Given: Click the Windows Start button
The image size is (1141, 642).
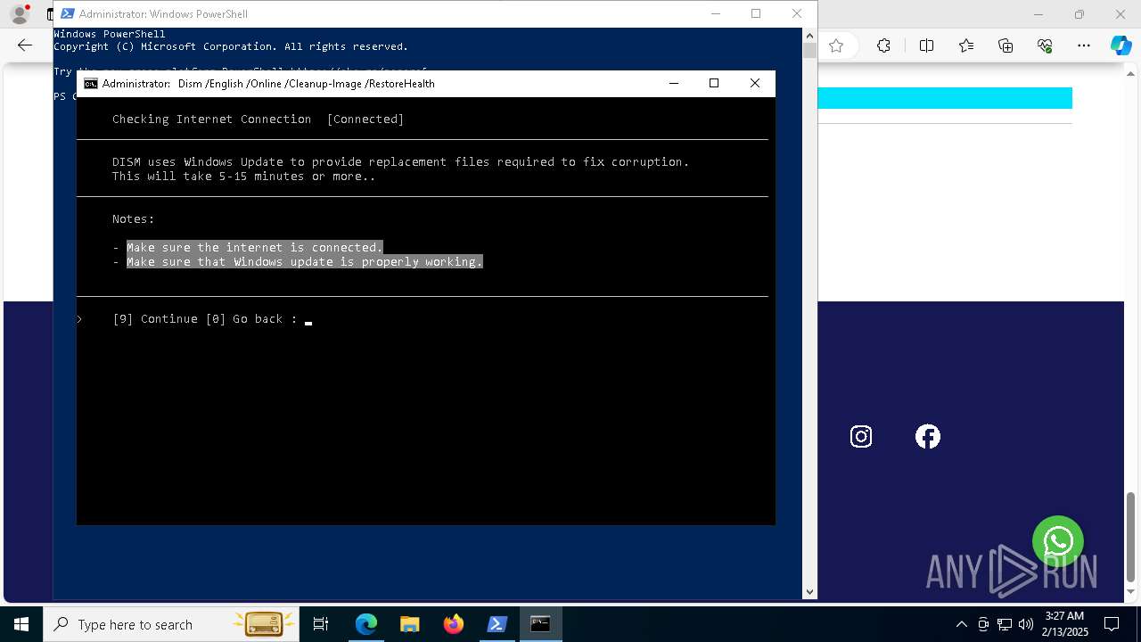Looking at the screenshot, I should [21, 624].
